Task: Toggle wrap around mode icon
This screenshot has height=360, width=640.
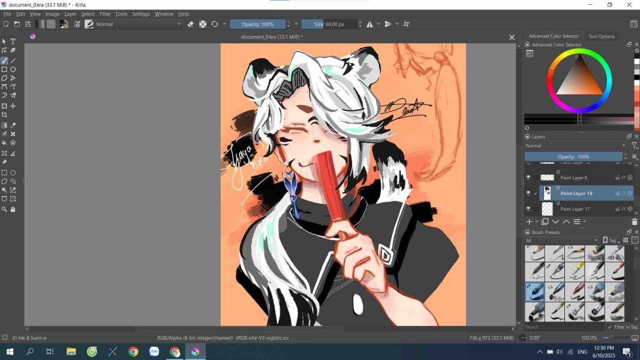Action: coord(406,24)
